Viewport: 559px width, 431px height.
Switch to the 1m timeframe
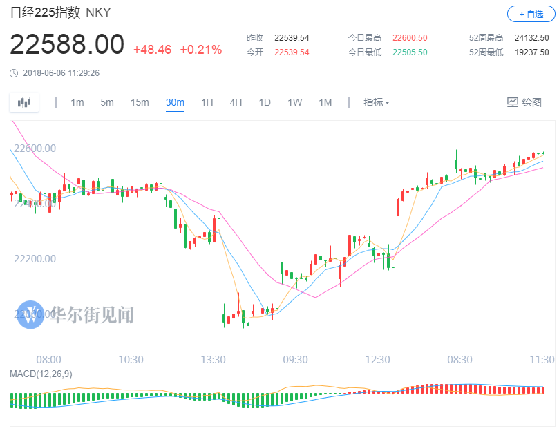pyautogui.click(x=77, y=102)
